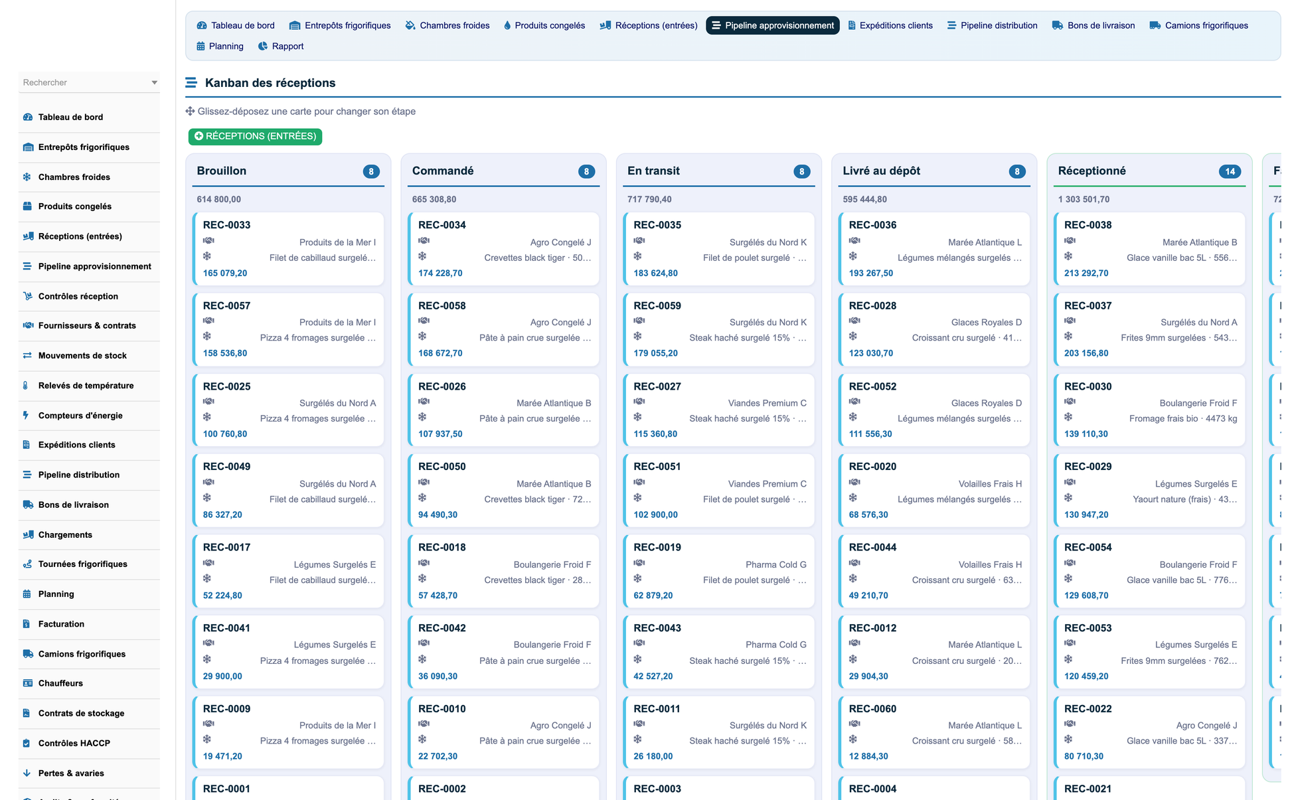Click the snowflake icon next to Chambres froides
The image size is (1292, 800).
pos(27,177)
